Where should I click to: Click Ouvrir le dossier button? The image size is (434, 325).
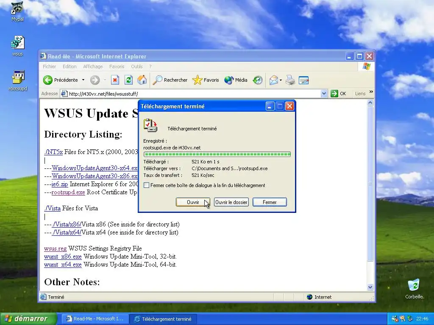pyautogui.click(x=231, y=202)
